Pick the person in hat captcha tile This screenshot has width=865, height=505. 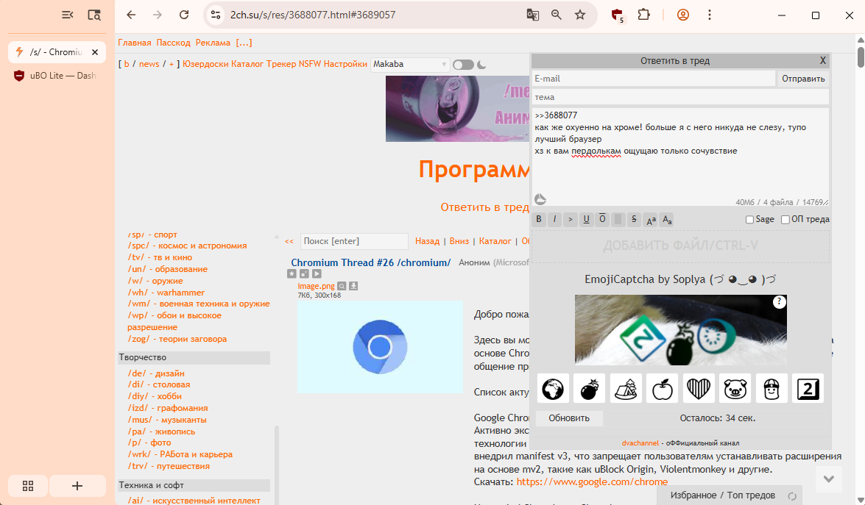pyautogui.click(x=772, y=388)
